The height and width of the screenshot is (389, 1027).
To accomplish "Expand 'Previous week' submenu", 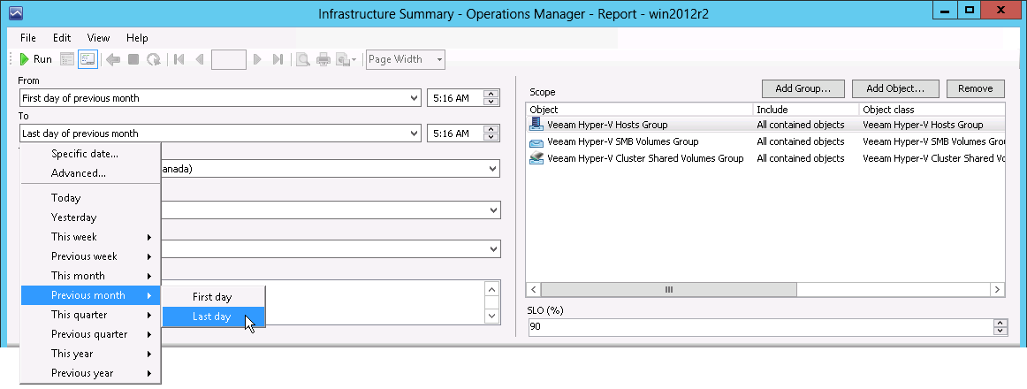I will 90,256.
